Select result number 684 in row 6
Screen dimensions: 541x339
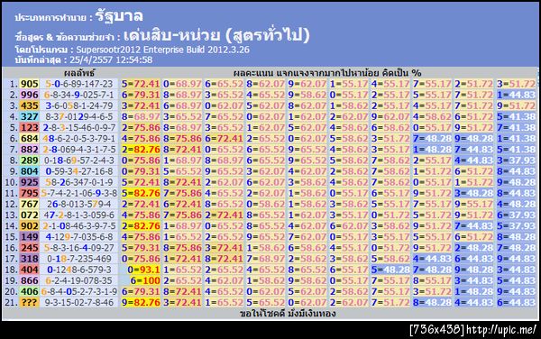click(29, 139)
